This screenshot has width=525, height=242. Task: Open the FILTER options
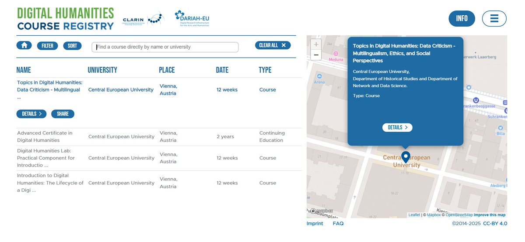pos(47,46)
